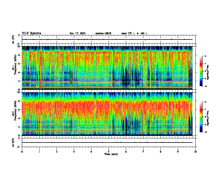Click time axis tick label "7"

click(143, 152)
